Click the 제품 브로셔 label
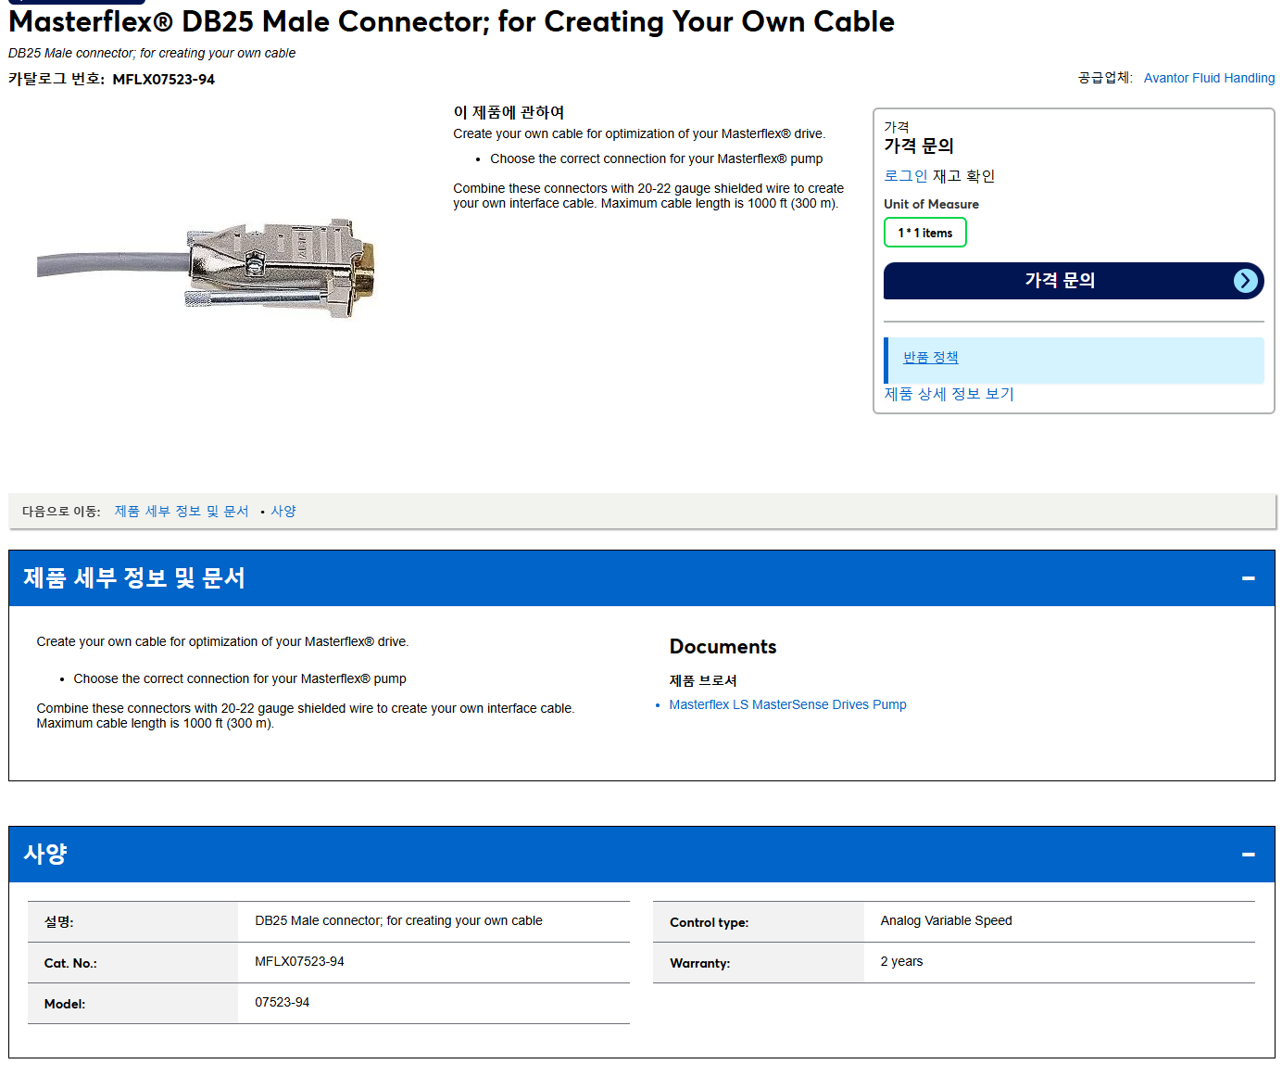Image resolution: width=1282 pixels, height=1077 pixels. (703, 680)
